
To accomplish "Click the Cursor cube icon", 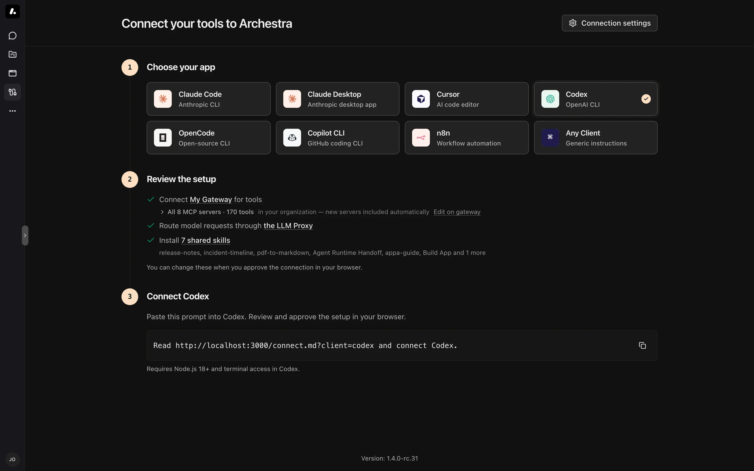I will tap(421, 99).
